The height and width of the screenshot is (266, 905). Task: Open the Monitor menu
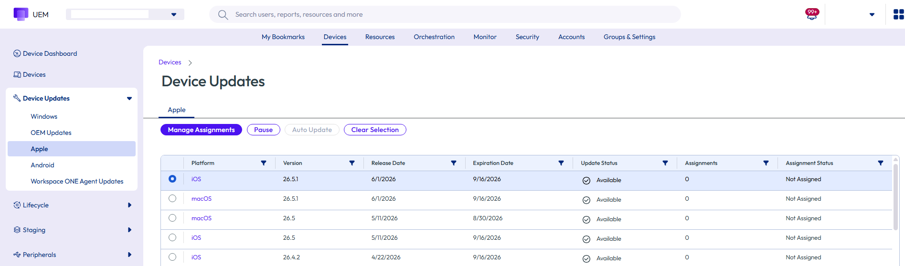[485, 37]
